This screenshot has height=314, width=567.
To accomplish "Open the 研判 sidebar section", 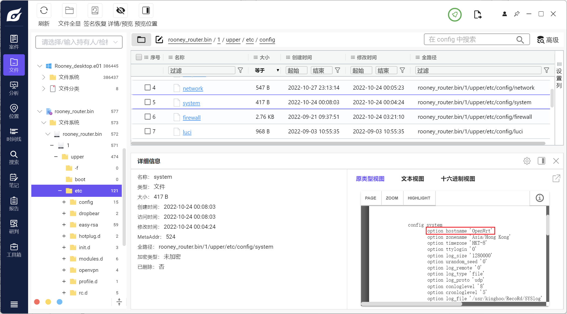I will 14,227.
